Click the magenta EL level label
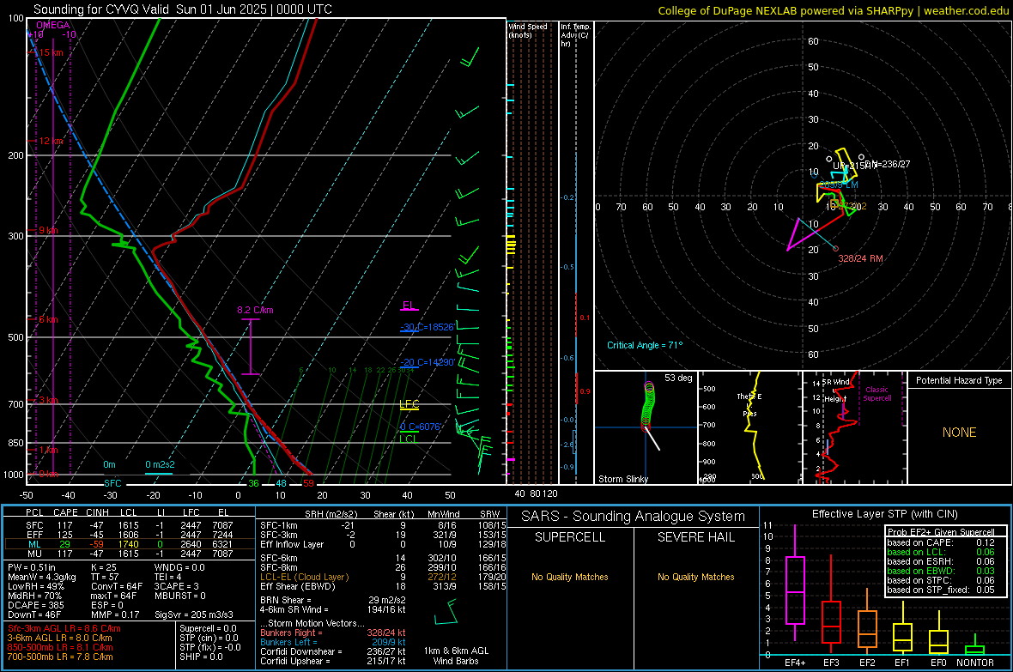Screen dimensions: 1013x672 coord(409,306)
